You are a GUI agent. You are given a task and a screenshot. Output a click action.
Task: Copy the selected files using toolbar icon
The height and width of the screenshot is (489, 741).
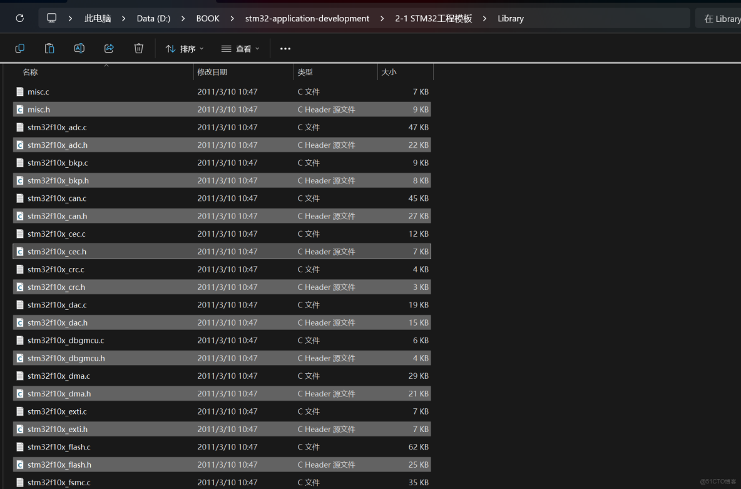point(20,48)
